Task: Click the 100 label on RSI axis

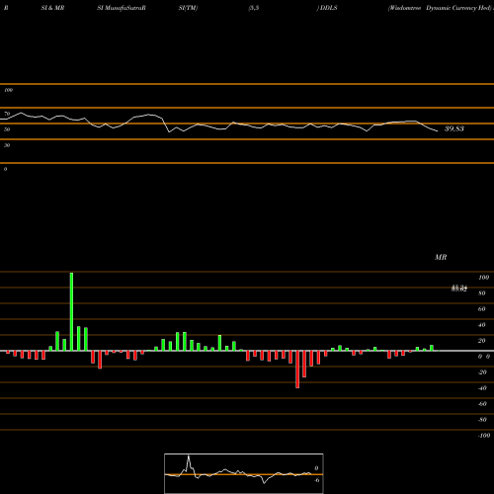Action: click(9, 90)
